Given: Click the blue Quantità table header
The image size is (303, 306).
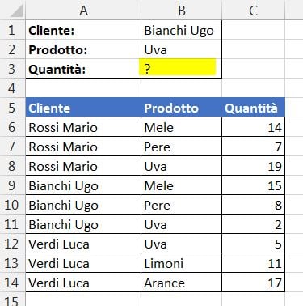Looking at the screenshot, I should tap(253, 108).
